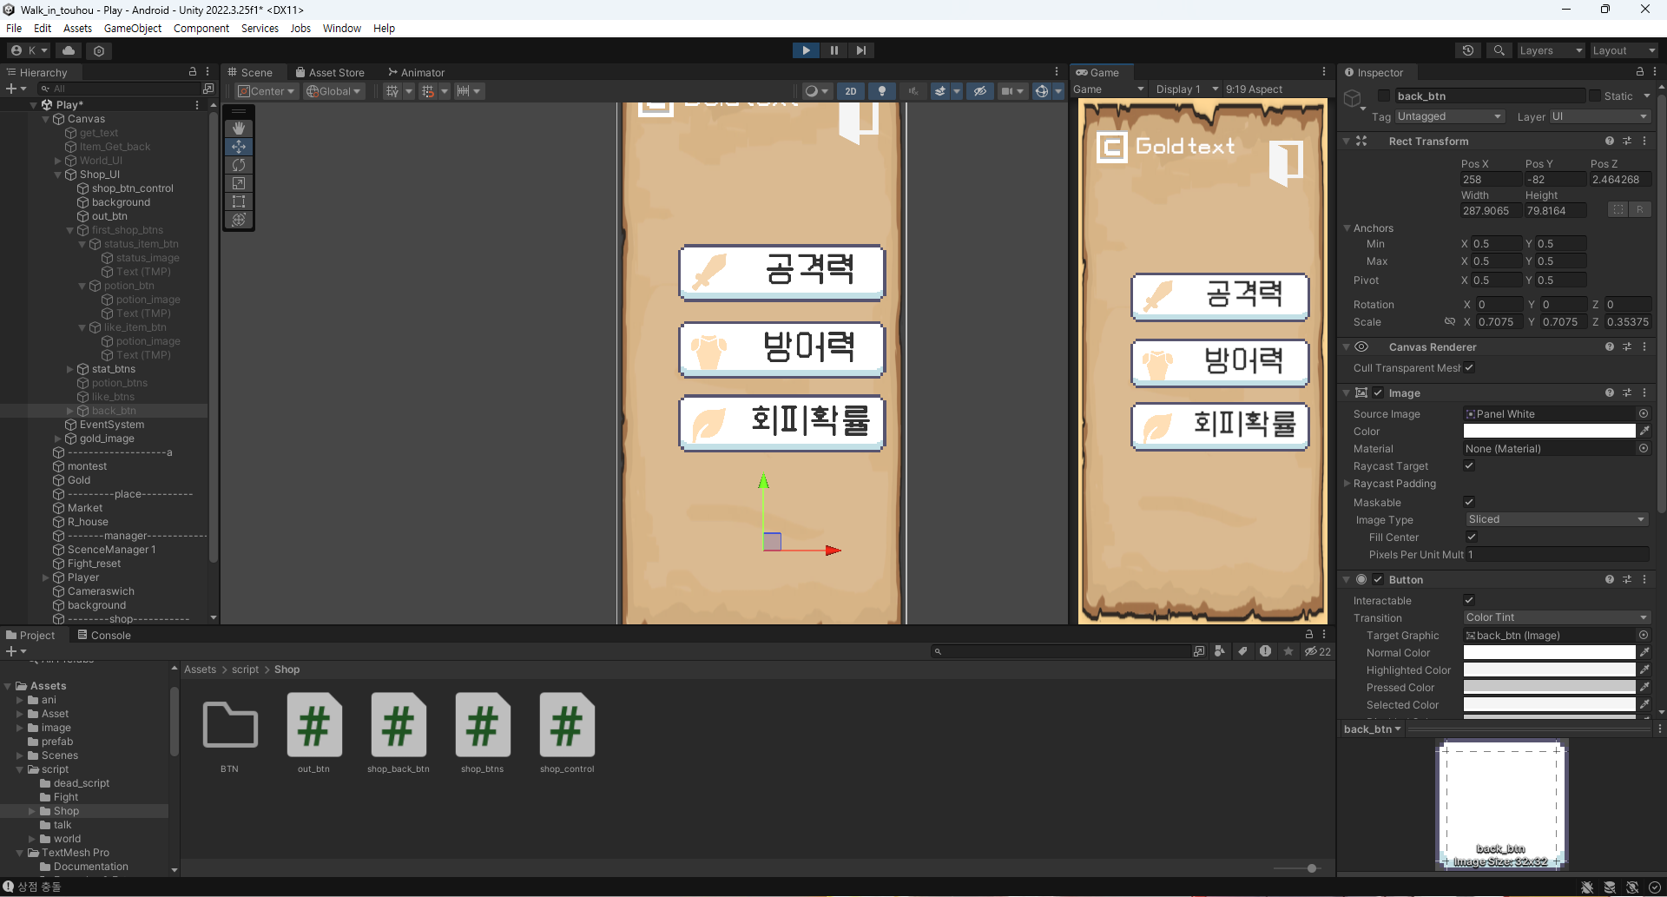The height and width of the screenshot is (897, 1667).
Task: Toggle the Maskable checkbox
Action: [x=1469, y=502]
